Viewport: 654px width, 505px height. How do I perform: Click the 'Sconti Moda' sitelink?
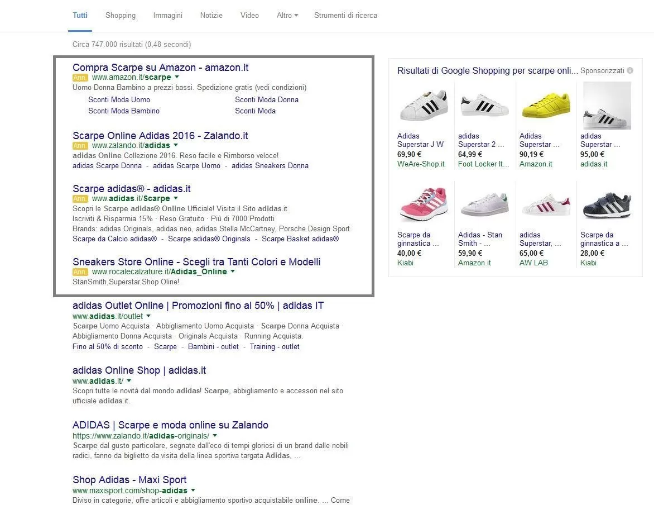click(x=255, y=111)
